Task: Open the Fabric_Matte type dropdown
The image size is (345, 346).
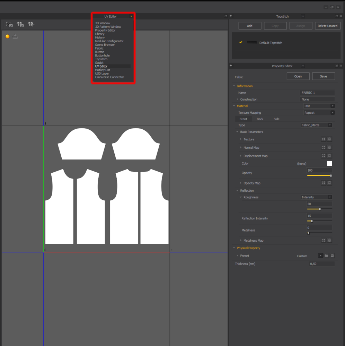Action: point(316,125)
